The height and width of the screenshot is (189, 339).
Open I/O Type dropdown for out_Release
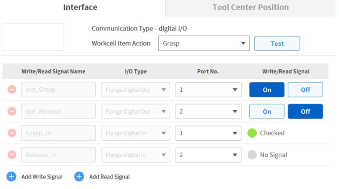[136, 112]
